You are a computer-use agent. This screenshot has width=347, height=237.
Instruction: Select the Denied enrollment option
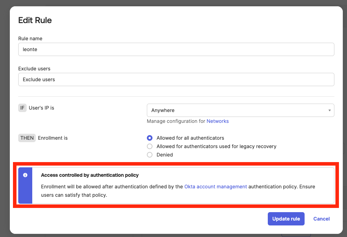(150, 155)
